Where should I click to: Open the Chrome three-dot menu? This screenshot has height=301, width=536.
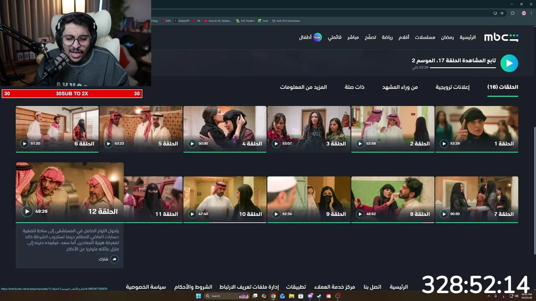531,13
